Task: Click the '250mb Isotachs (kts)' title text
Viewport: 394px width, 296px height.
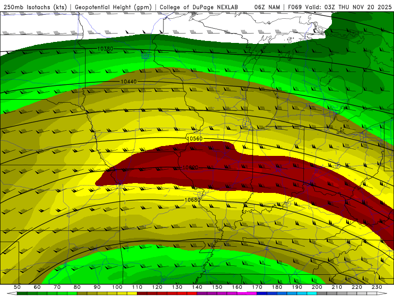Action: pyautogui.click(x=35, y=7)
